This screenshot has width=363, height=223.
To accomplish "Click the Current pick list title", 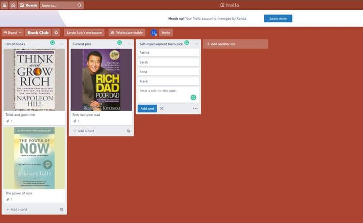I will click(82, 44).
